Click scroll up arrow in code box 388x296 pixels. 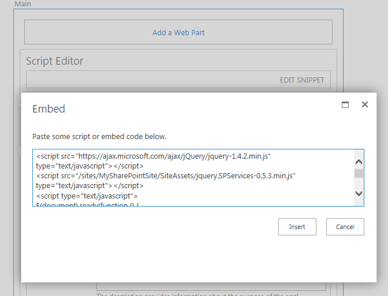pos(359,162)
